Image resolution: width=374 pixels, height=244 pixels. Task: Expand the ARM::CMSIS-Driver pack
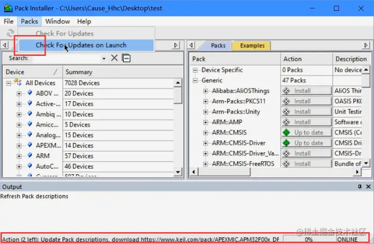(x=205, y=143)
